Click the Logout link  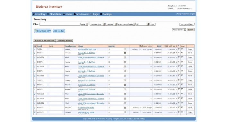click(x=193, y=14)
